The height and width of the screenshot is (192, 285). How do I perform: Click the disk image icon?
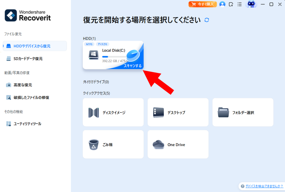point(93,113)
